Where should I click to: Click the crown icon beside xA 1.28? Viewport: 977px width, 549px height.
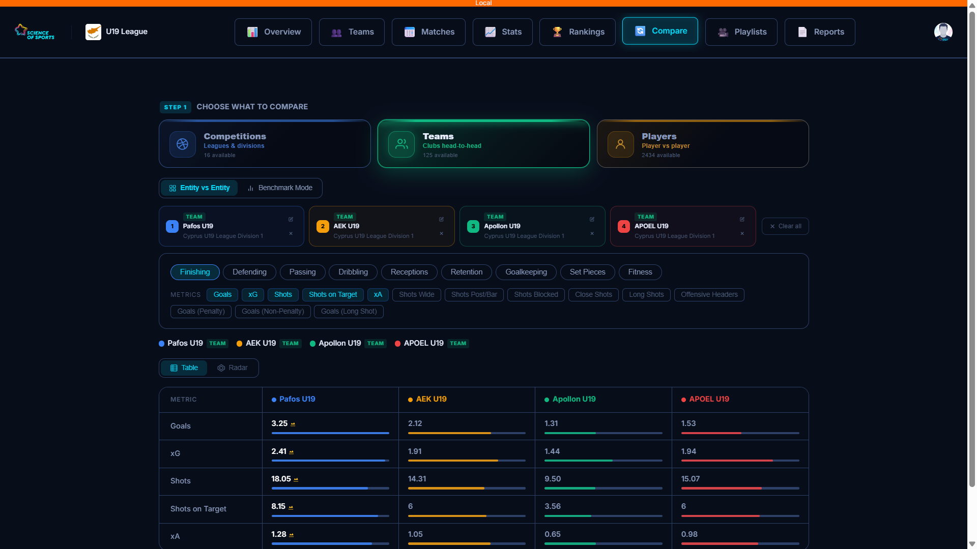(x=291, y=535)
